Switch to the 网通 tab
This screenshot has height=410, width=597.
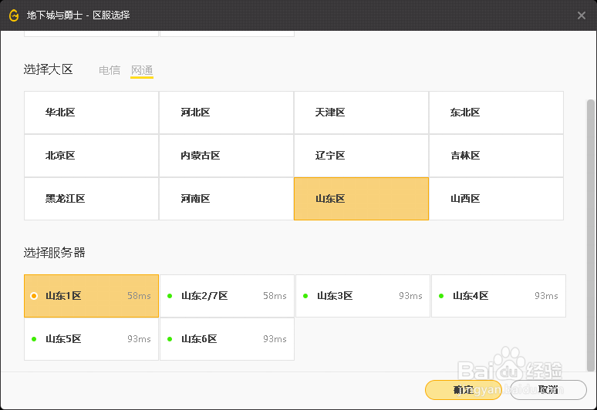142,70
